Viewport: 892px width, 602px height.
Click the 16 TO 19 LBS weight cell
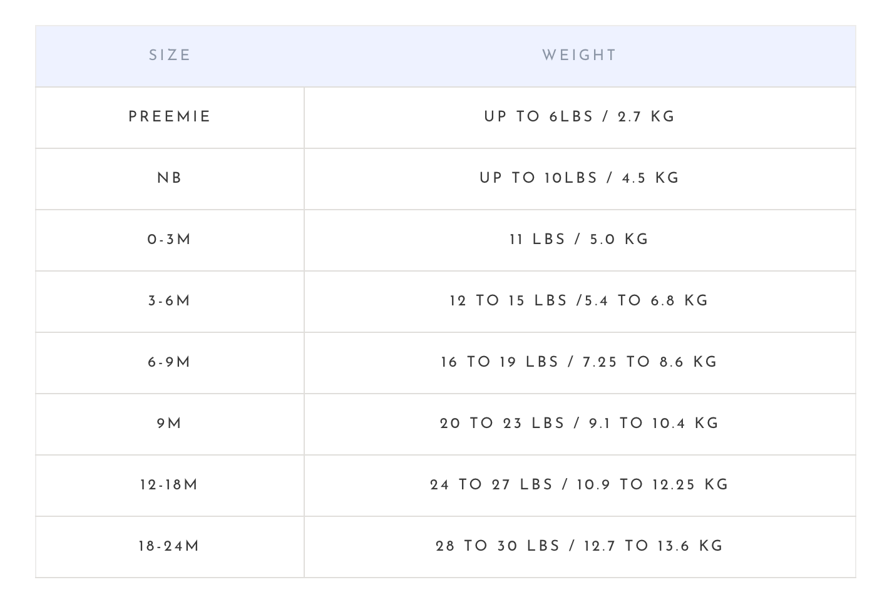point(580,363)
